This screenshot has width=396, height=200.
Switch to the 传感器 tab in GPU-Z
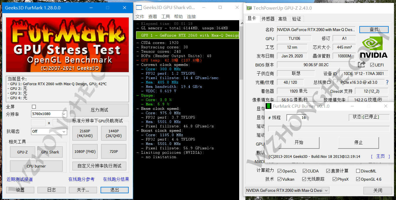click(268, 19)
